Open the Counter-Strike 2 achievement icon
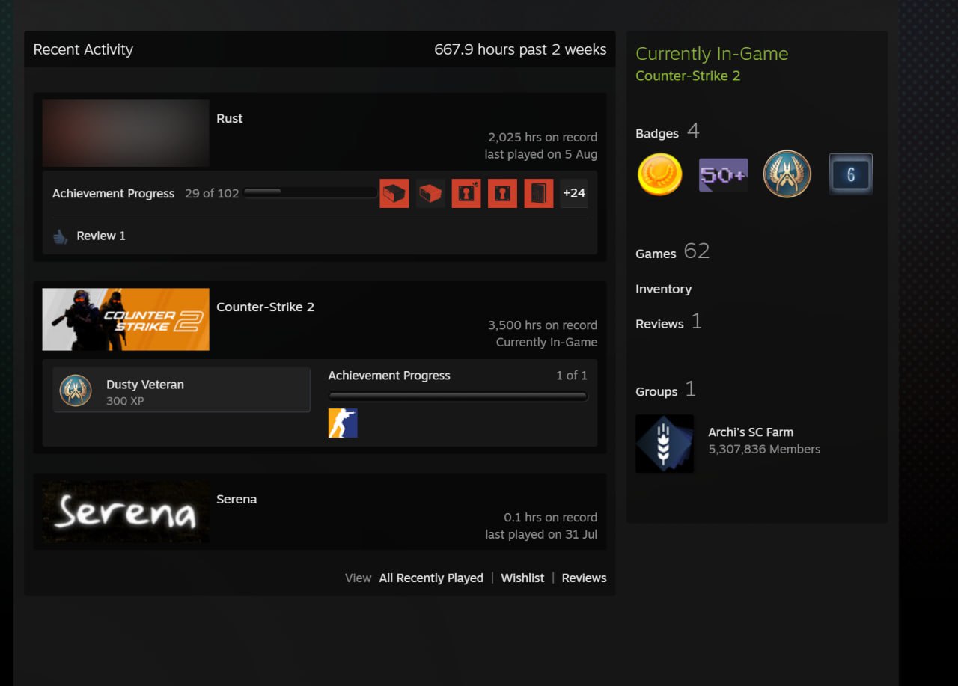This screenshot has width=958, height=686. (x=343, y=423)
